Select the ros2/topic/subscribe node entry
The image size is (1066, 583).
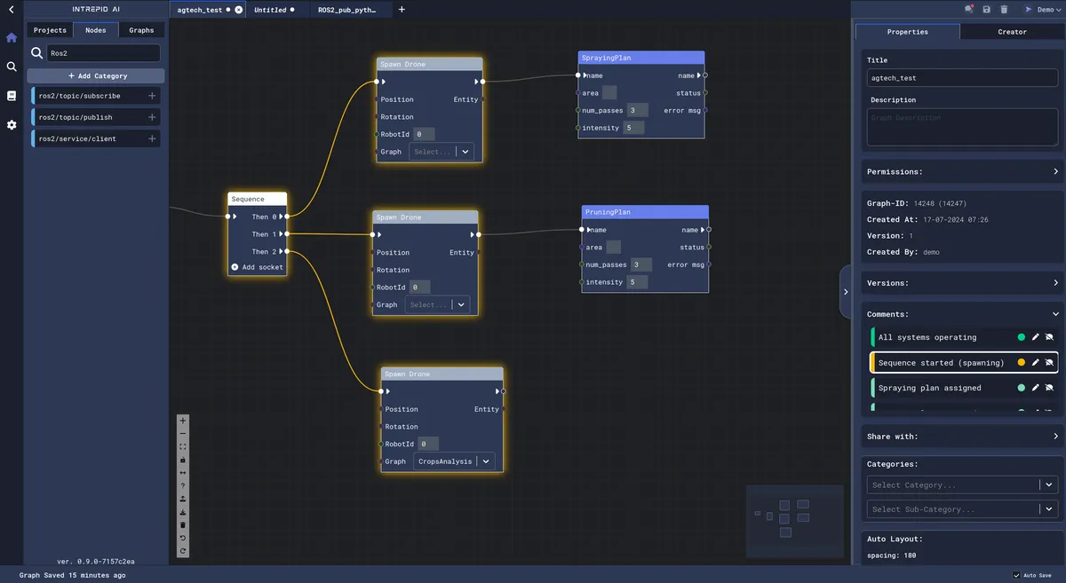pos(96,96)
